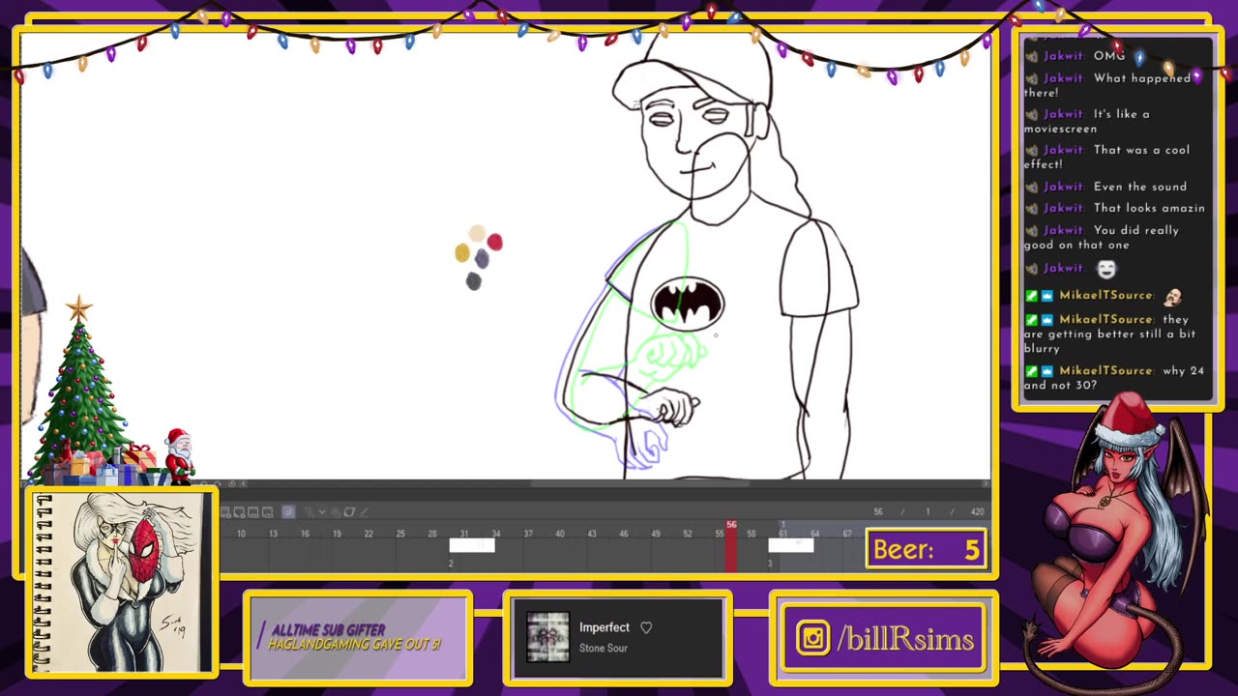Image resolution: width=1238 pixels, height=696 pixels.
Task: Jump to frame 67 on timeline ruler
Action: point(847,534)
